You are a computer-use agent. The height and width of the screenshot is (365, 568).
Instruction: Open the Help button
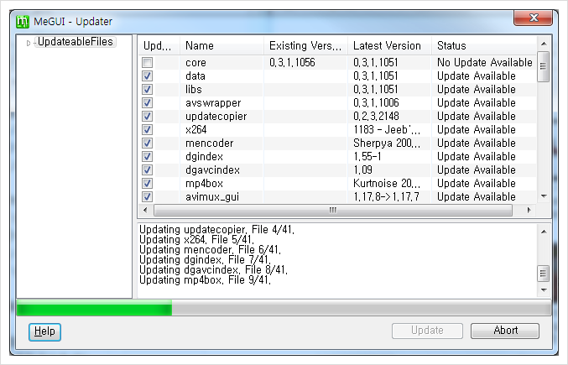pyautogui.click(x=45, y=331)
